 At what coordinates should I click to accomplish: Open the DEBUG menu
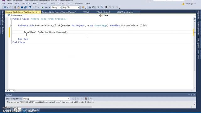(44, 3)
